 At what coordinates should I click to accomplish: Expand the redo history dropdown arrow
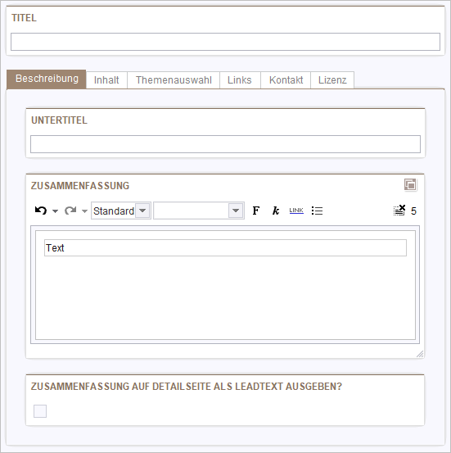click(x=84, y=211)
